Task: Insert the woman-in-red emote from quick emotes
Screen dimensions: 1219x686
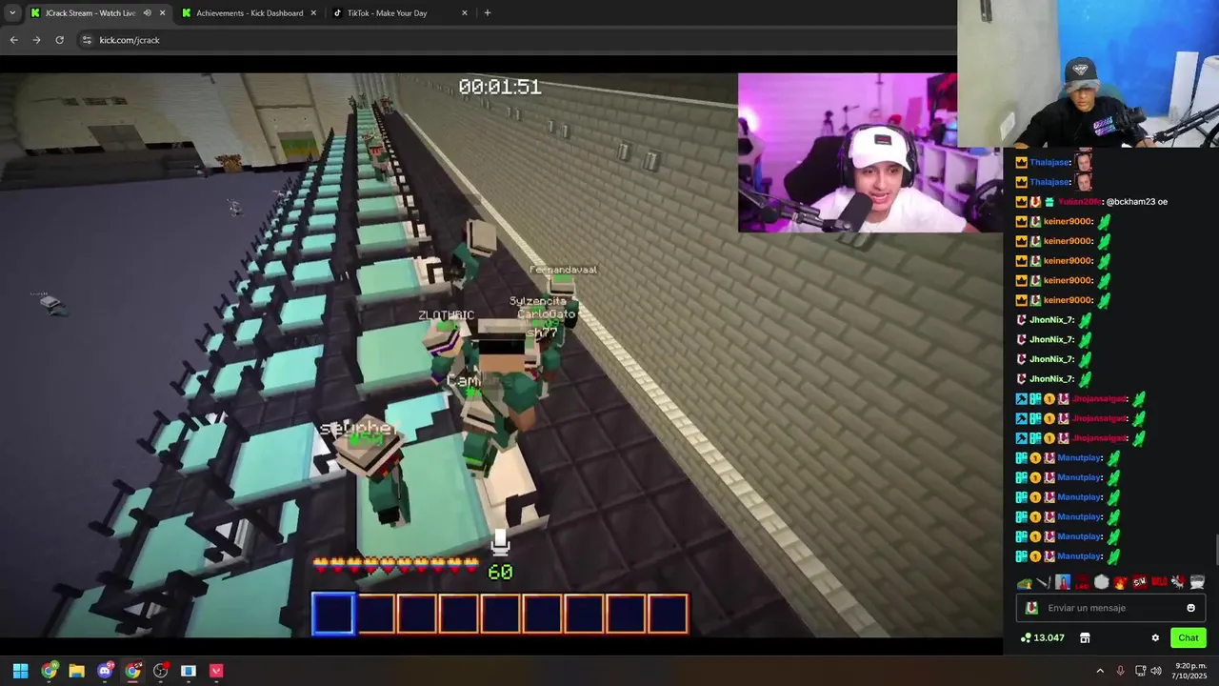Action: point(1063,582)
